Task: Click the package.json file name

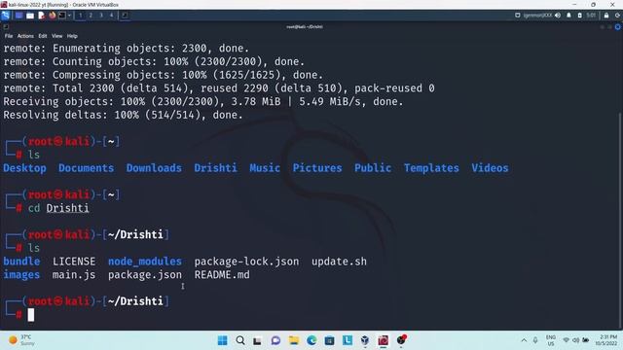Action: 145,274
